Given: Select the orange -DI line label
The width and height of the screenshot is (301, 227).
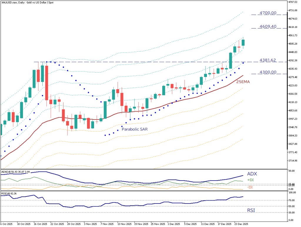Looking at the screenshot, I should (250, 187).
